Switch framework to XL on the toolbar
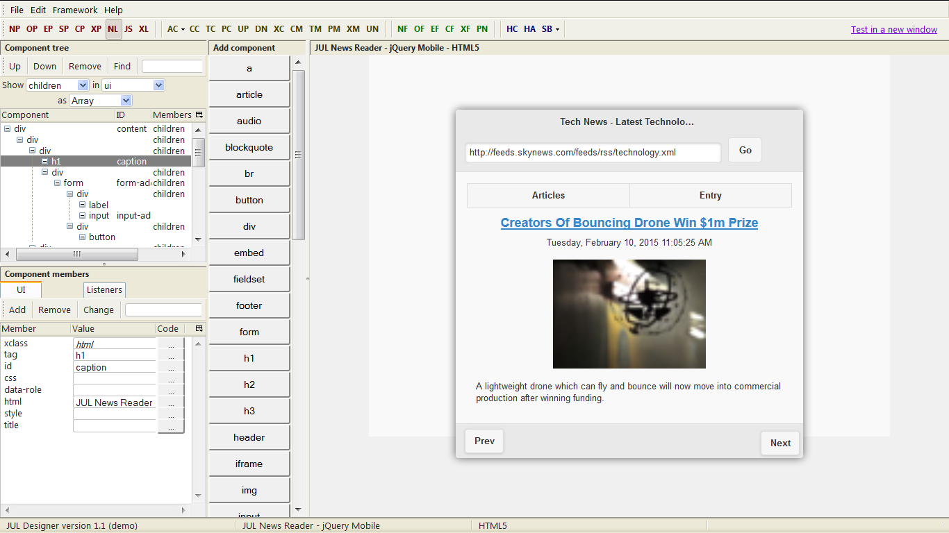The width and height of the screenshot is (949, 533). click(143, 28)
